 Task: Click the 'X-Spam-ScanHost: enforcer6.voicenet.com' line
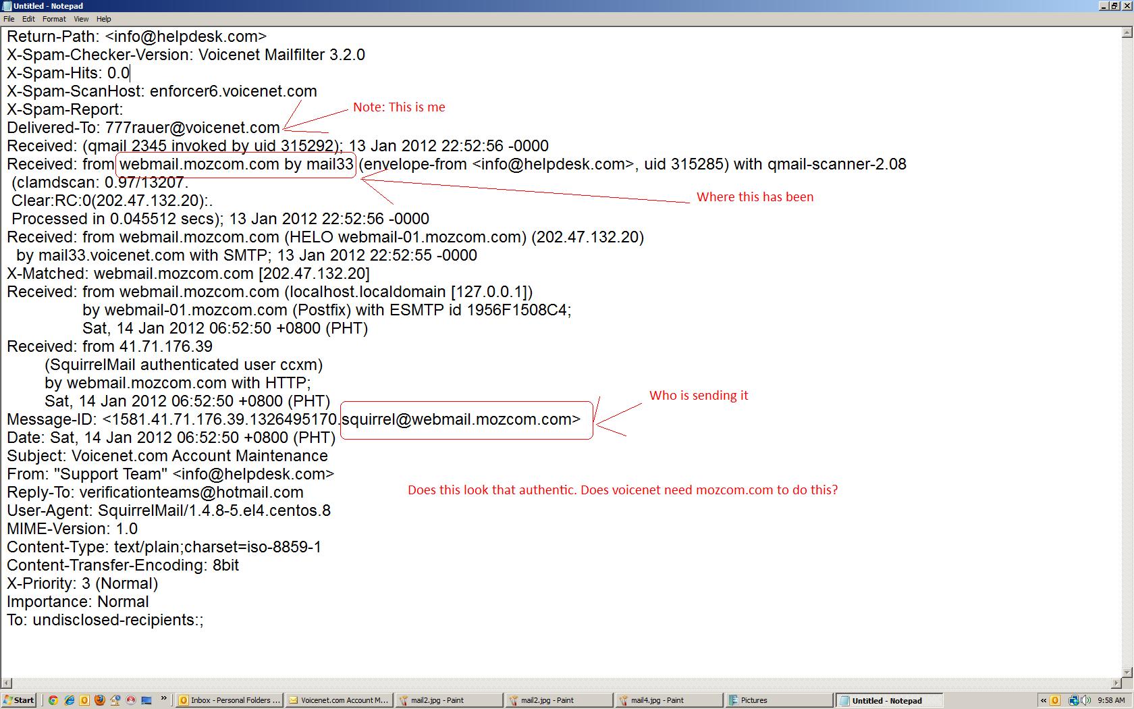pyautogui.click(x=161, y=91)
